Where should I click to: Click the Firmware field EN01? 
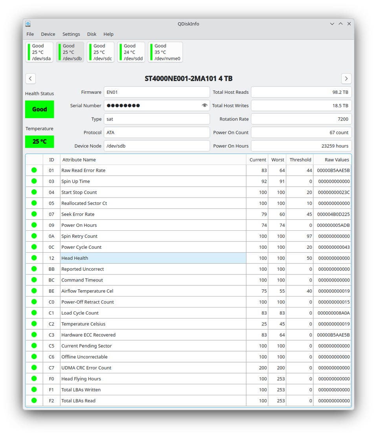pos(157,92)
